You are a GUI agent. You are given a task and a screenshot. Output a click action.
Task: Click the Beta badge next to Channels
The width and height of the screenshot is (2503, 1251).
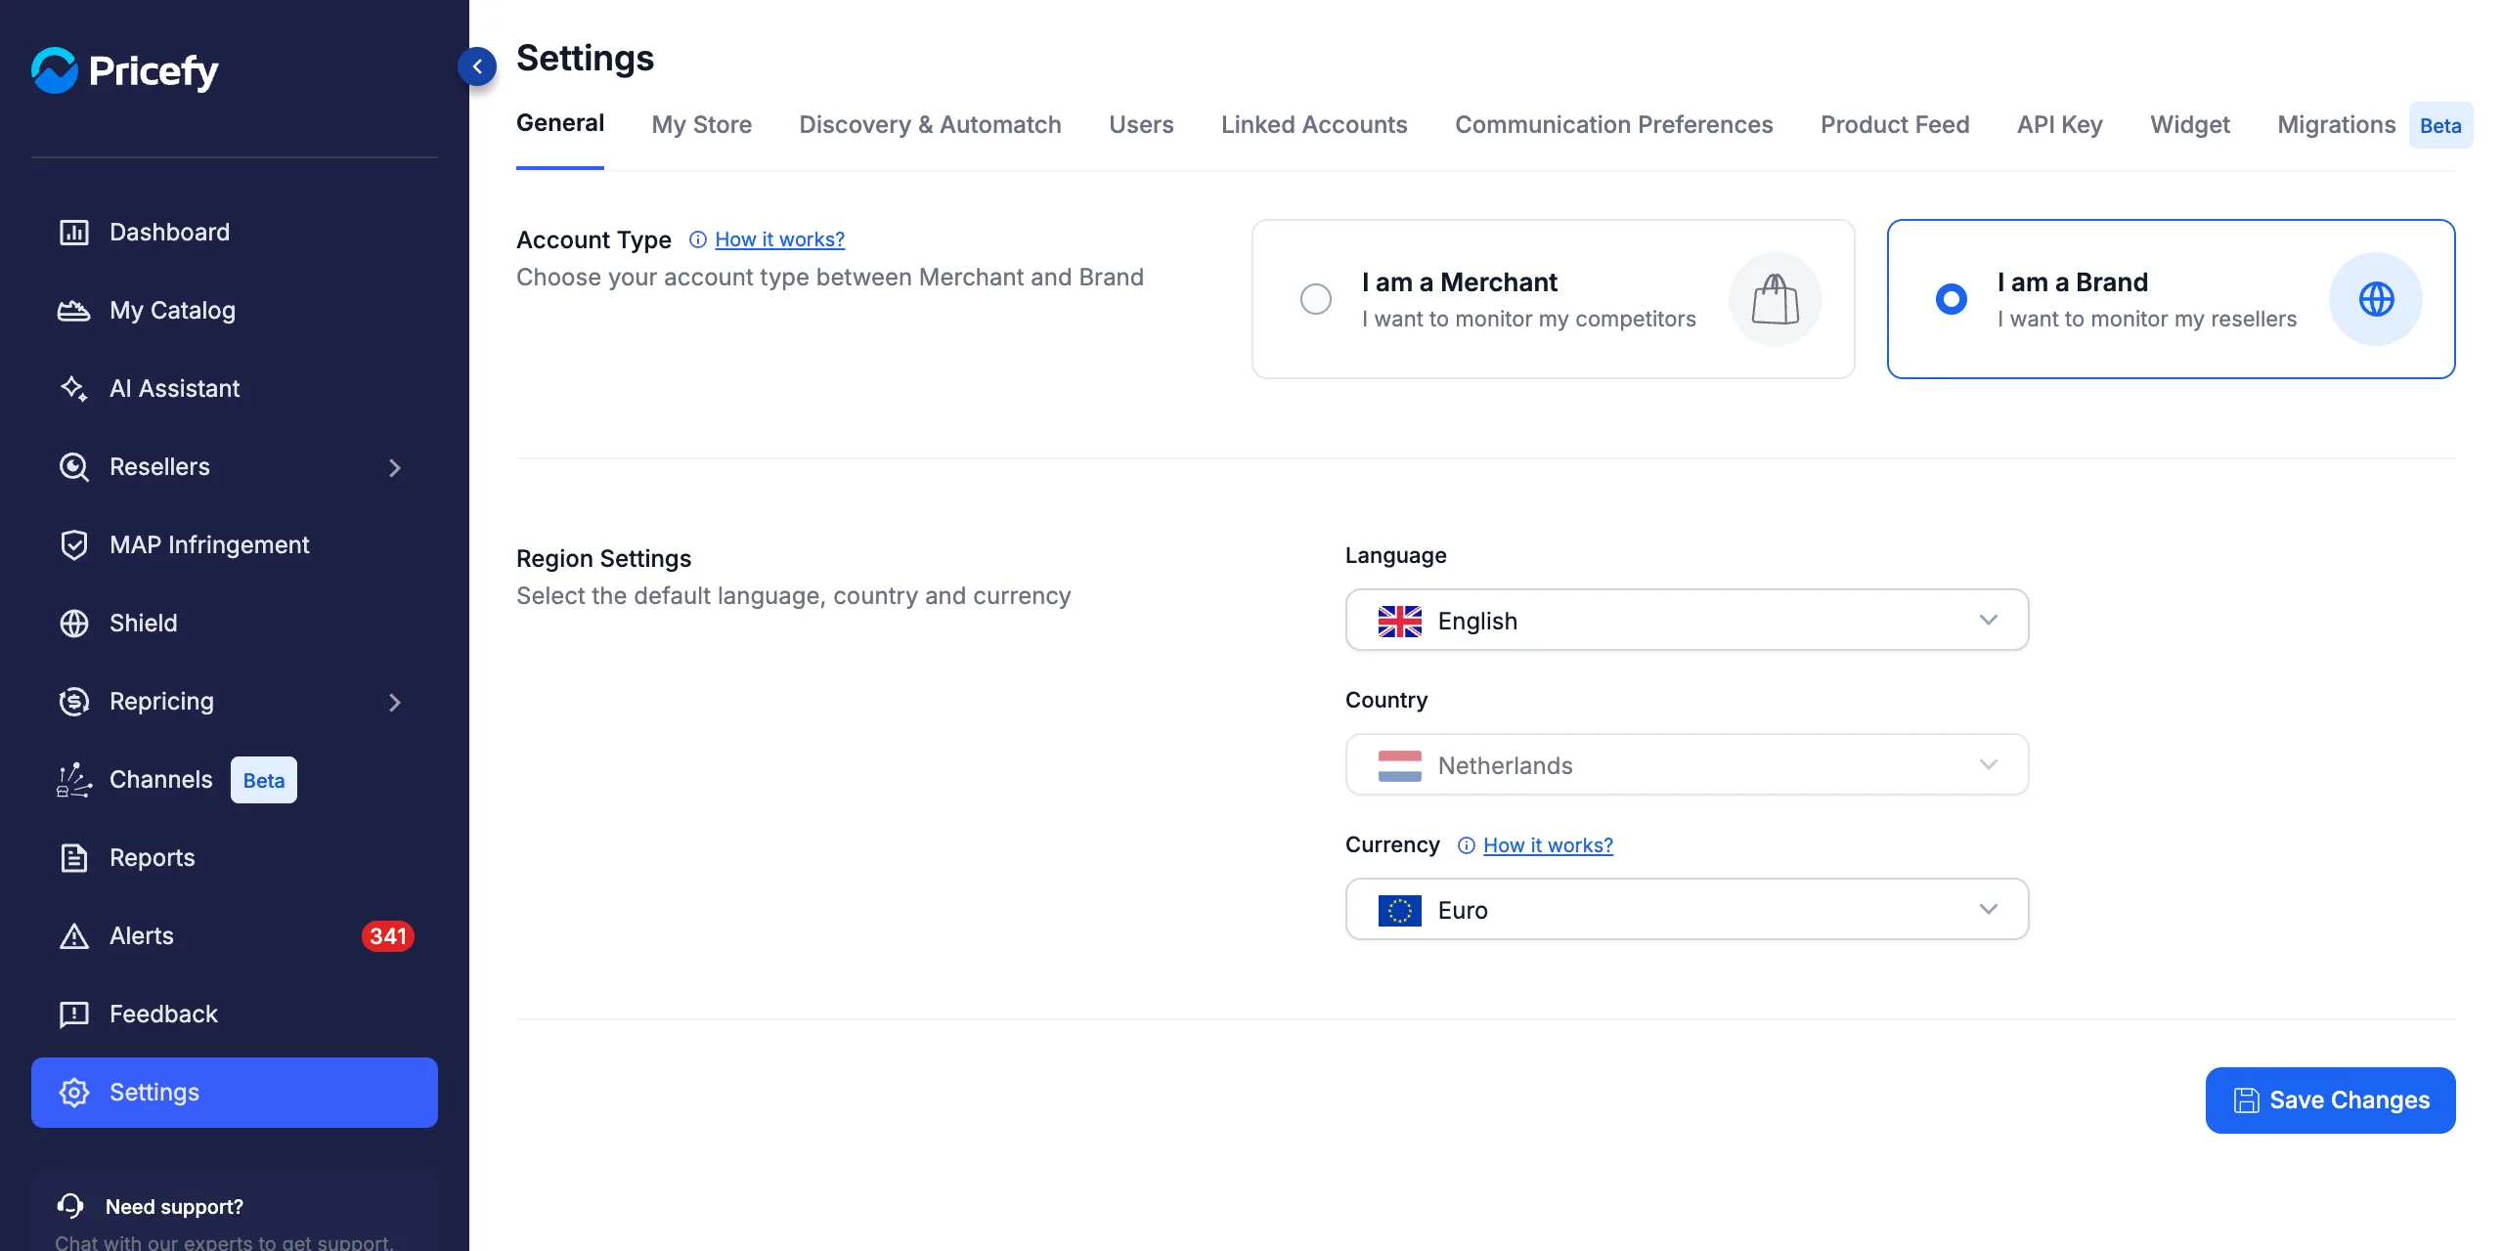tap(264, 780)
